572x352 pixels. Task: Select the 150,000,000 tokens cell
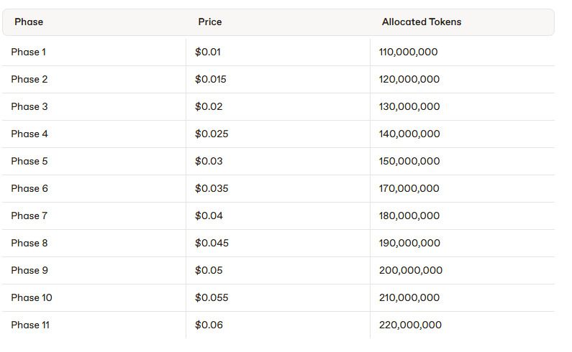409,161
